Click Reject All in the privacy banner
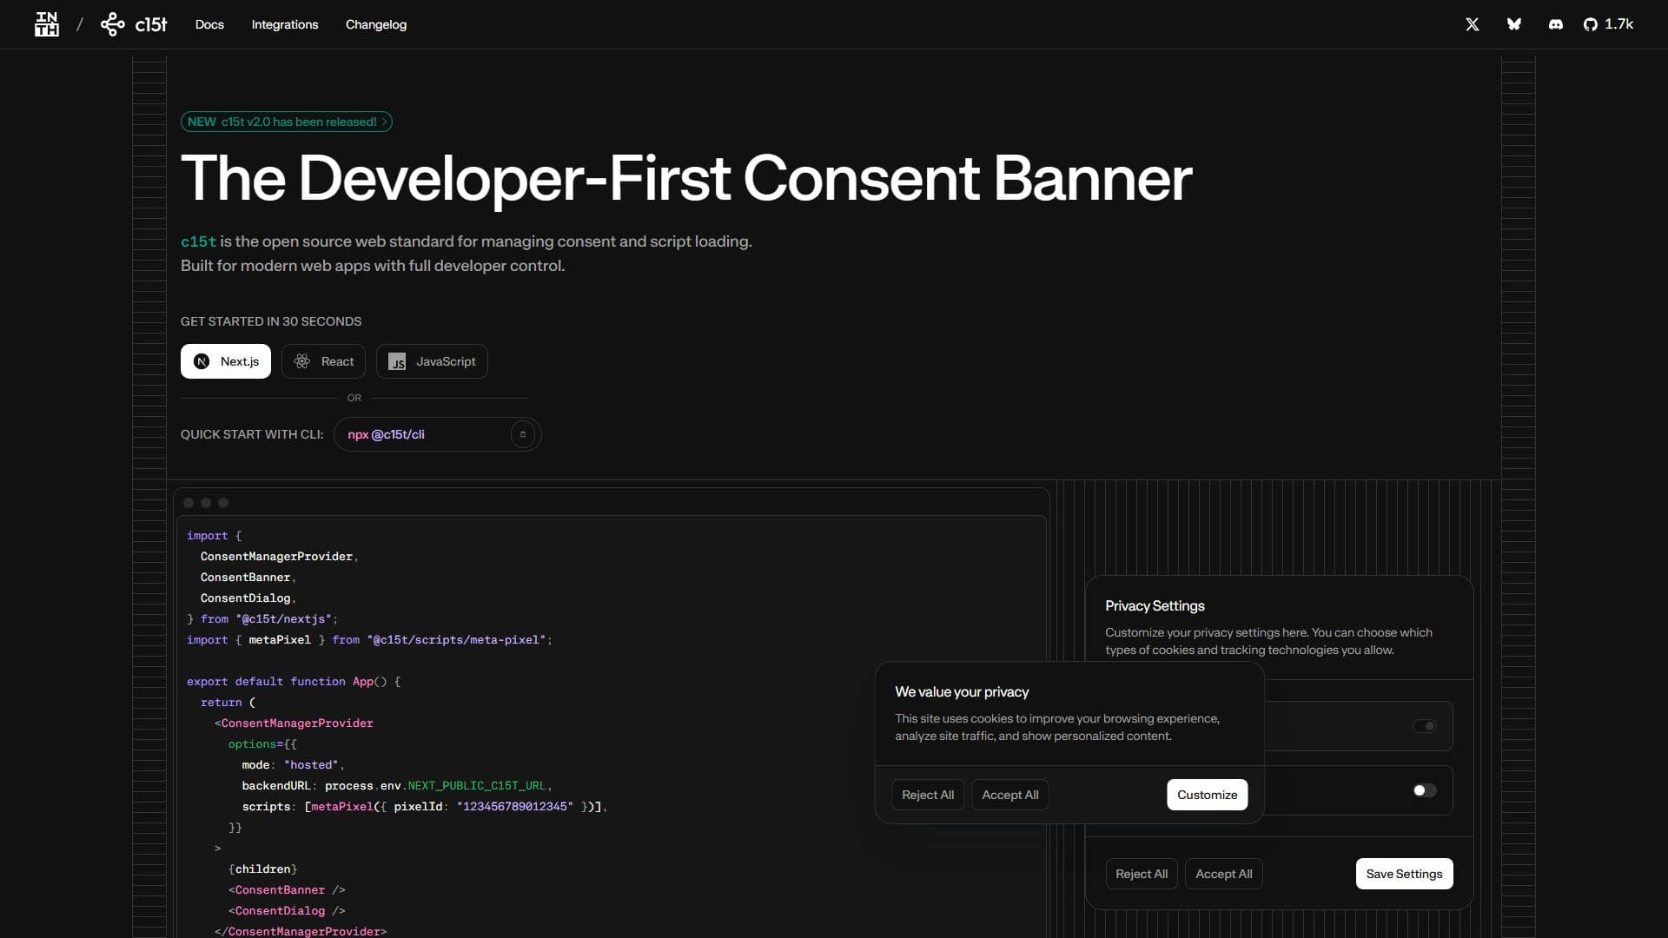 coord(928,795)
